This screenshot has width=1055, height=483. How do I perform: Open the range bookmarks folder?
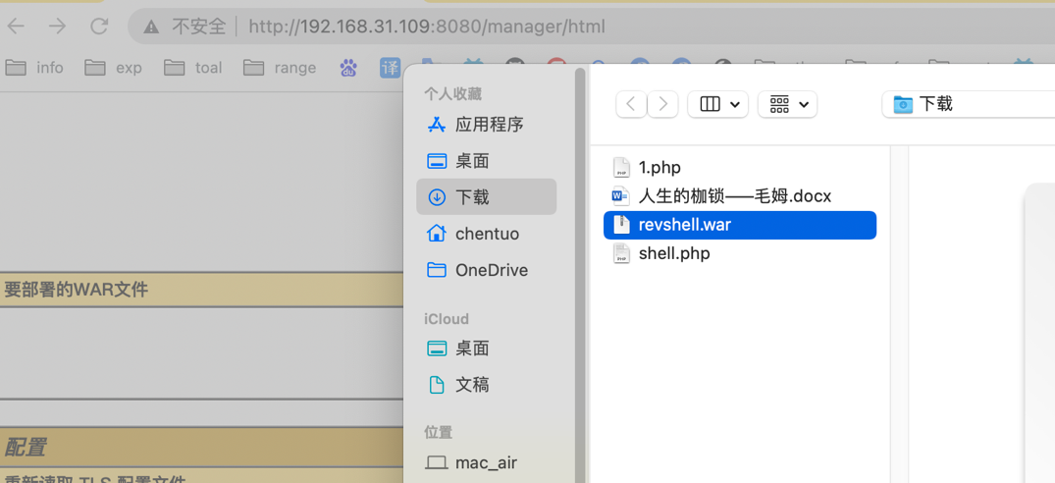[281, 68]
